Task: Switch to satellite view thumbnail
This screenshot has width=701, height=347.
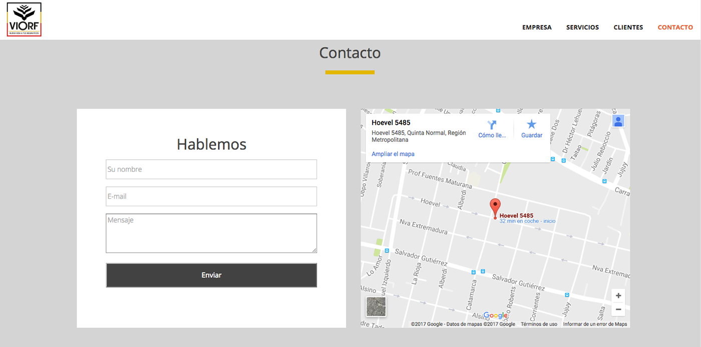Action: [x=376, y=307]
